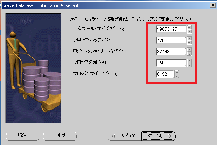This screenshot has height=145, width=217.
Task: Increase max processes with up arrow
Action: [x=189, y=61]
